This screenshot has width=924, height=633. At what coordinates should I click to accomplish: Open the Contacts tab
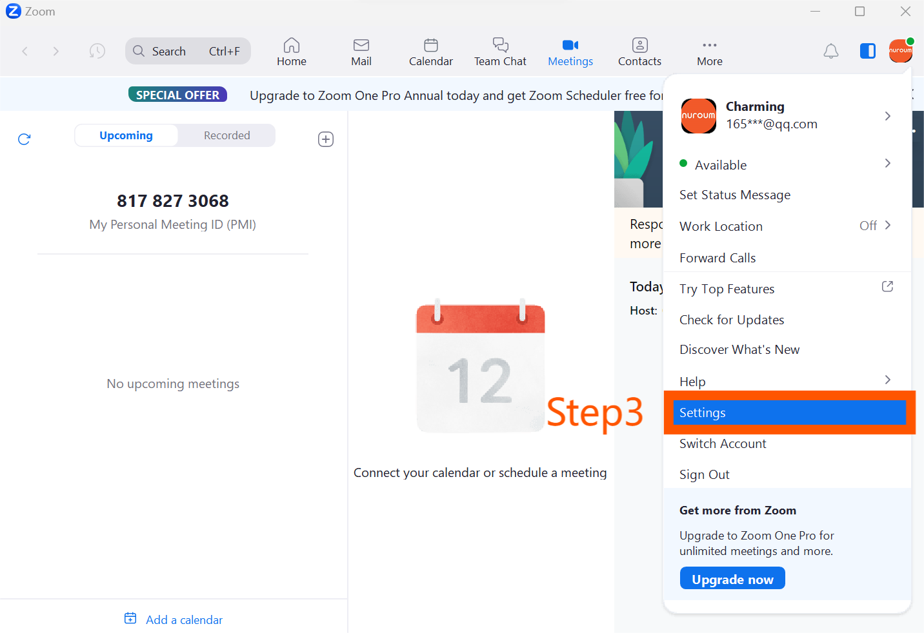click(639, 52)
